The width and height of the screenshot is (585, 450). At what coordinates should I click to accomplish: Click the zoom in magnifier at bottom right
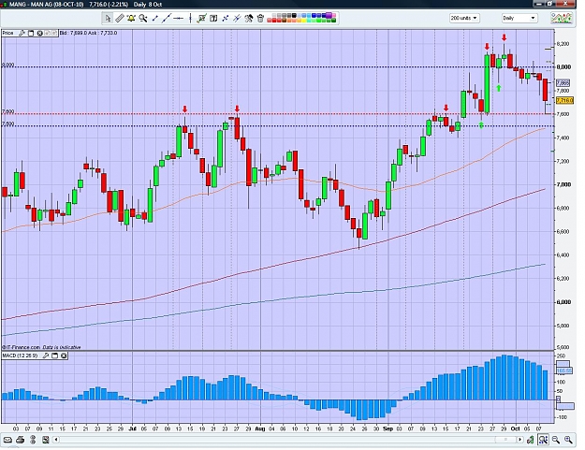coord(568,440)
